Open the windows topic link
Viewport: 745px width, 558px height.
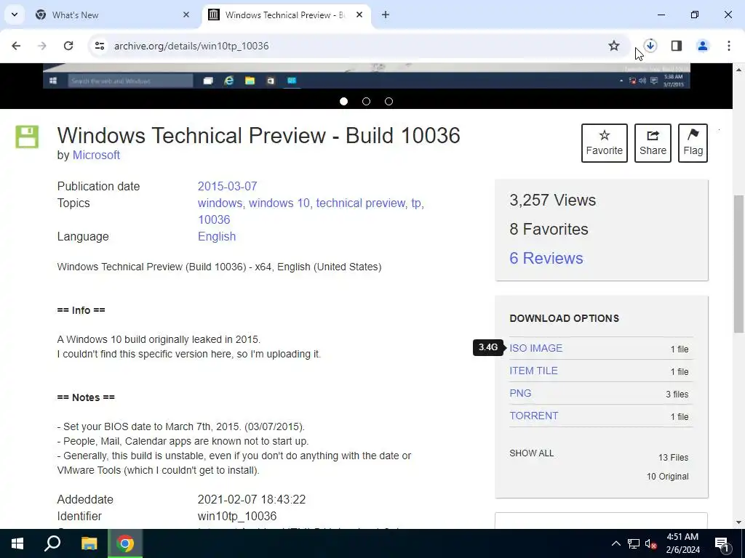pos(220,203)
